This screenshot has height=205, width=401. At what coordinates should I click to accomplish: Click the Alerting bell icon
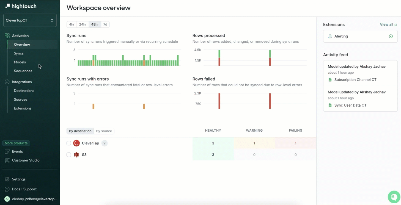(330, 36)
